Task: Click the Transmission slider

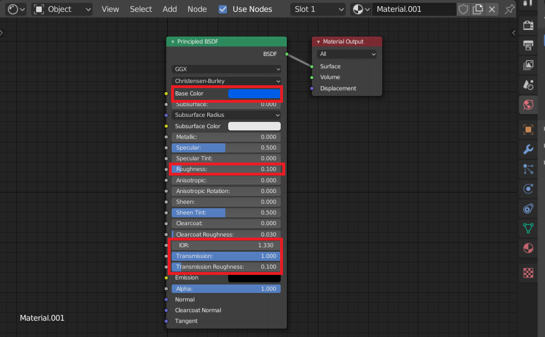Action: coord(226,256)
